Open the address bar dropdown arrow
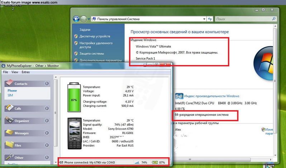The width and height of the screenshot is (286, 168). click(204, 19)
